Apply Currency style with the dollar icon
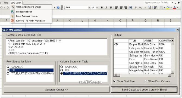This screenshot has width=182, height=98. pos(136,8)
